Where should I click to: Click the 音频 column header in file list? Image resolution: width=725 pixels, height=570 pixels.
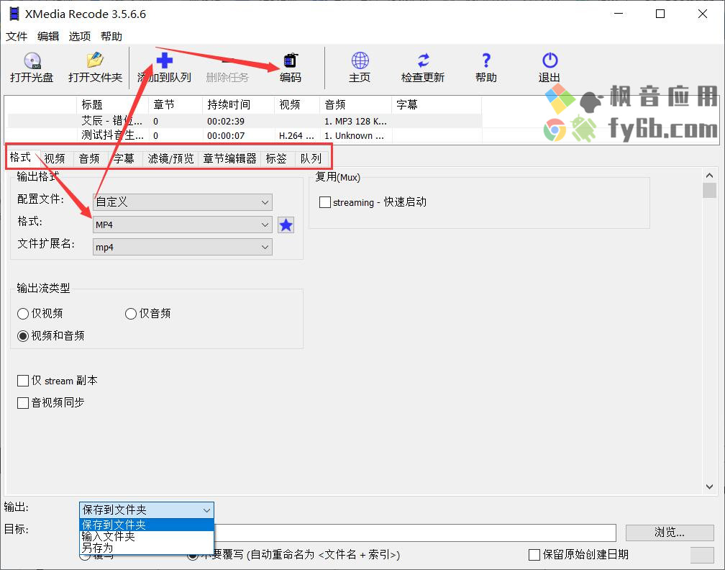(x=356, y=104)
